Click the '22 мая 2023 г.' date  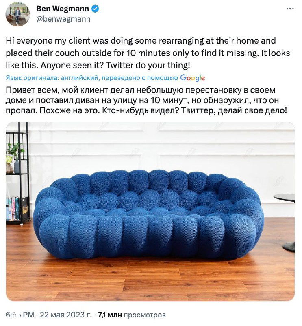(65, 315)
